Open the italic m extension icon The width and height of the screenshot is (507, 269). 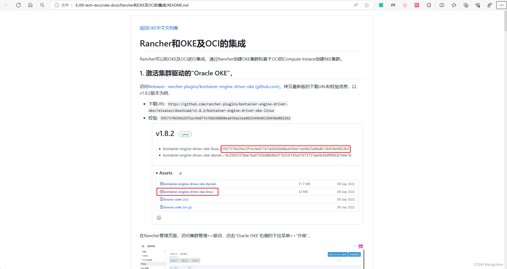[393, 5]
